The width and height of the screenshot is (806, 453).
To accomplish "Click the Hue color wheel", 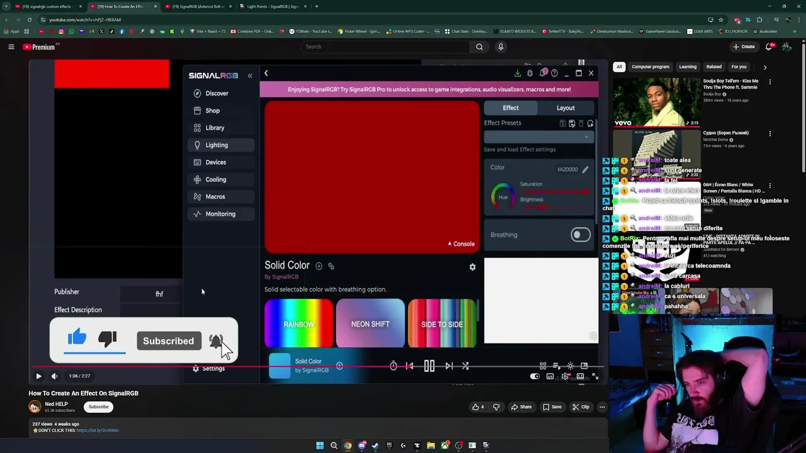I will click(x=502, y=197).
